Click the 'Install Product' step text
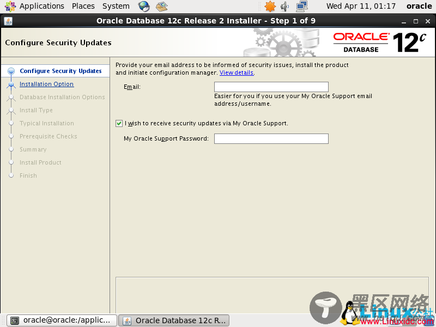436x327 pixels. (40, 162)
